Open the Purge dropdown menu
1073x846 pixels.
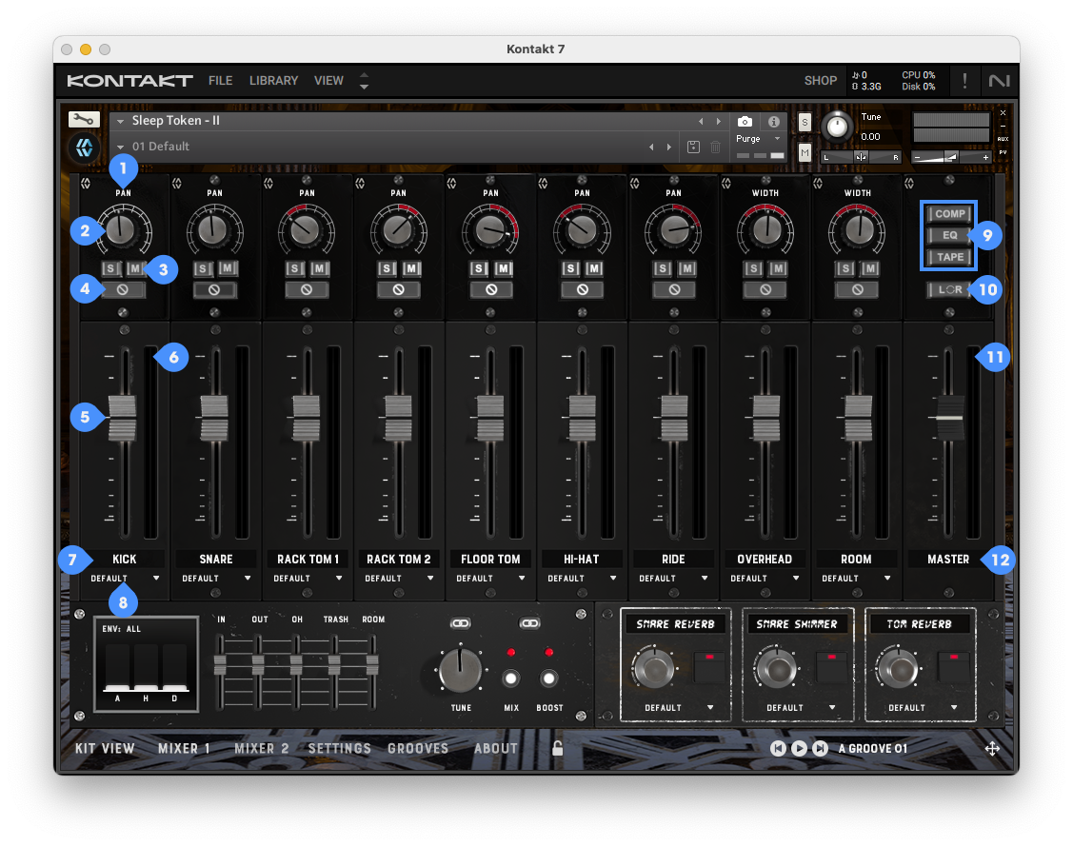[x=759, y=139]
